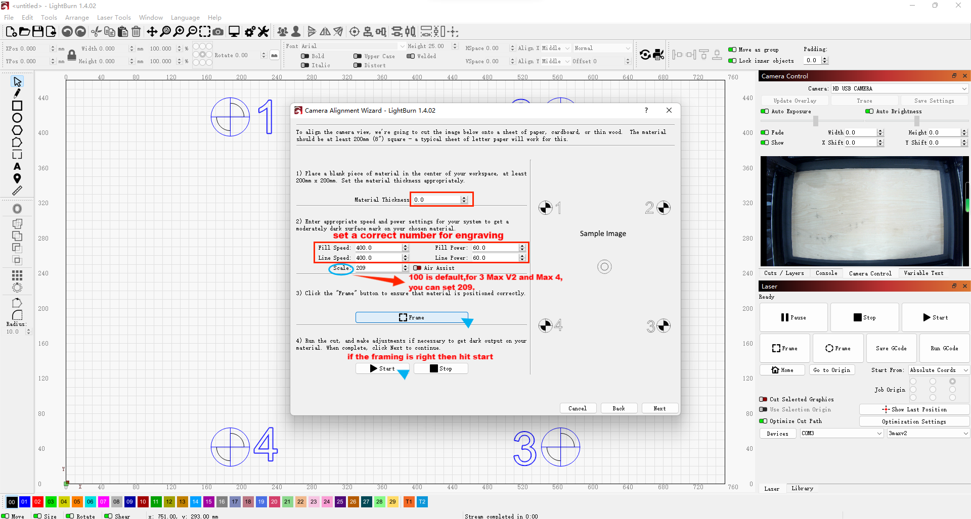
Task: Select the Draw Lines pencil tool
Action: [17, 93]
